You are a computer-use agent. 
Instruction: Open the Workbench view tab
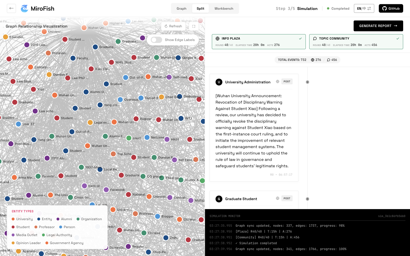click(x=224, y=9)
